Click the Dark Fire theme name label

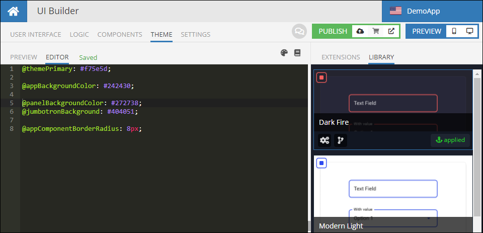[334, 122]
